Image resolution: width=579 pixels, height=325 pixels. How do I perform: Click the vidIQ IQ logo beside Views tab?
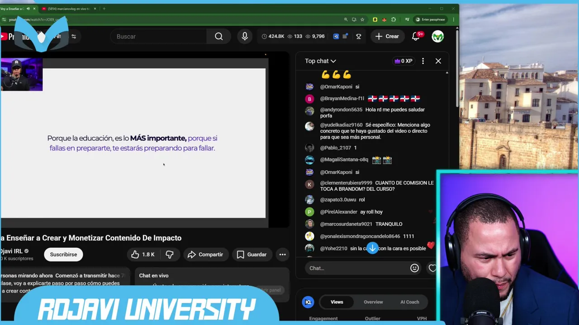pos(308,302)
